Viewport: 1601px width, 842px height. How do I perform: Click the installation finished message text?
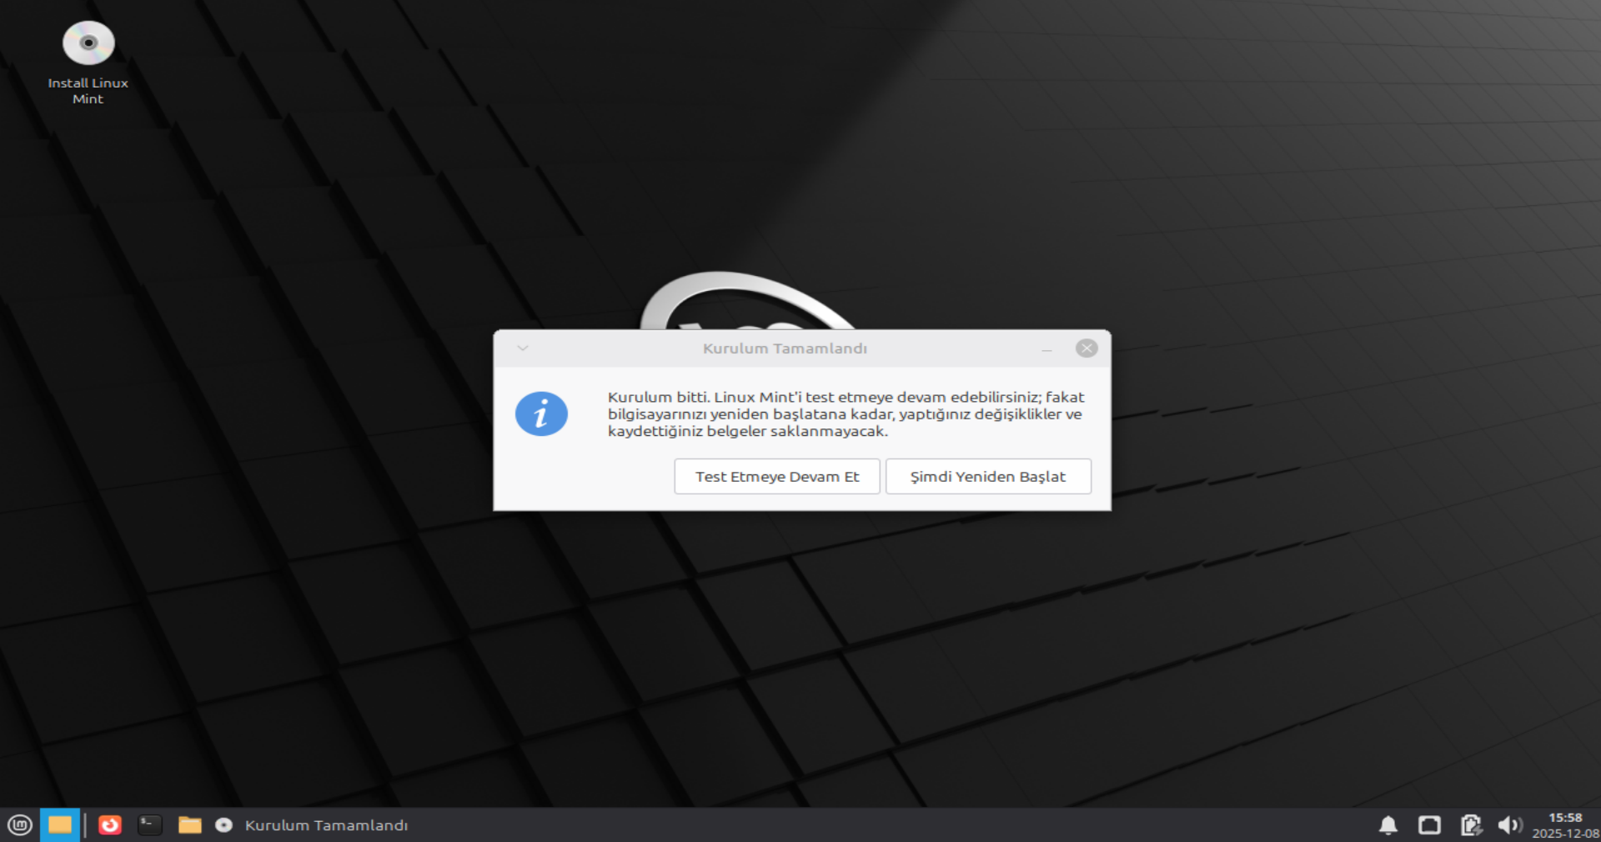point(846,414)
